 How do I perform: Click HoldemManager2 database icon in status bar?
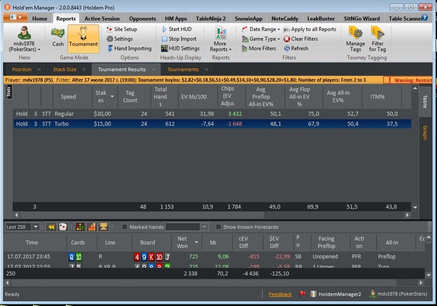tap(313, 294)
